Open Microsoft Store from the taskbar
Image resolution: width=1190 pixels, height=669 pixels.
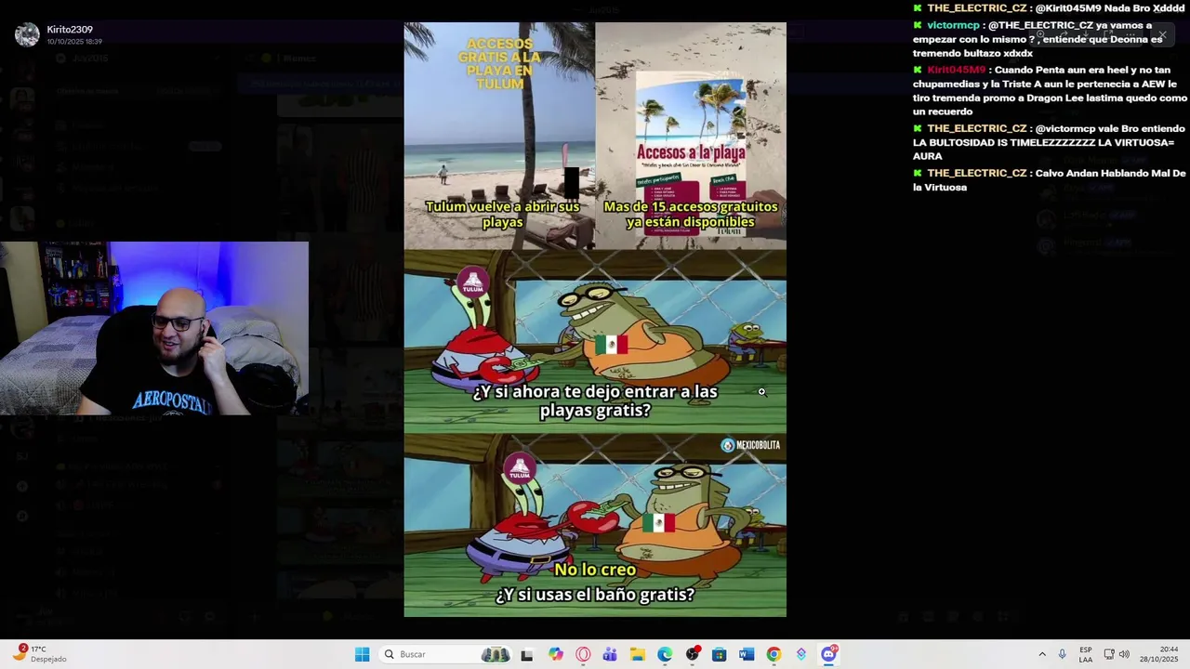click(719, 654)
